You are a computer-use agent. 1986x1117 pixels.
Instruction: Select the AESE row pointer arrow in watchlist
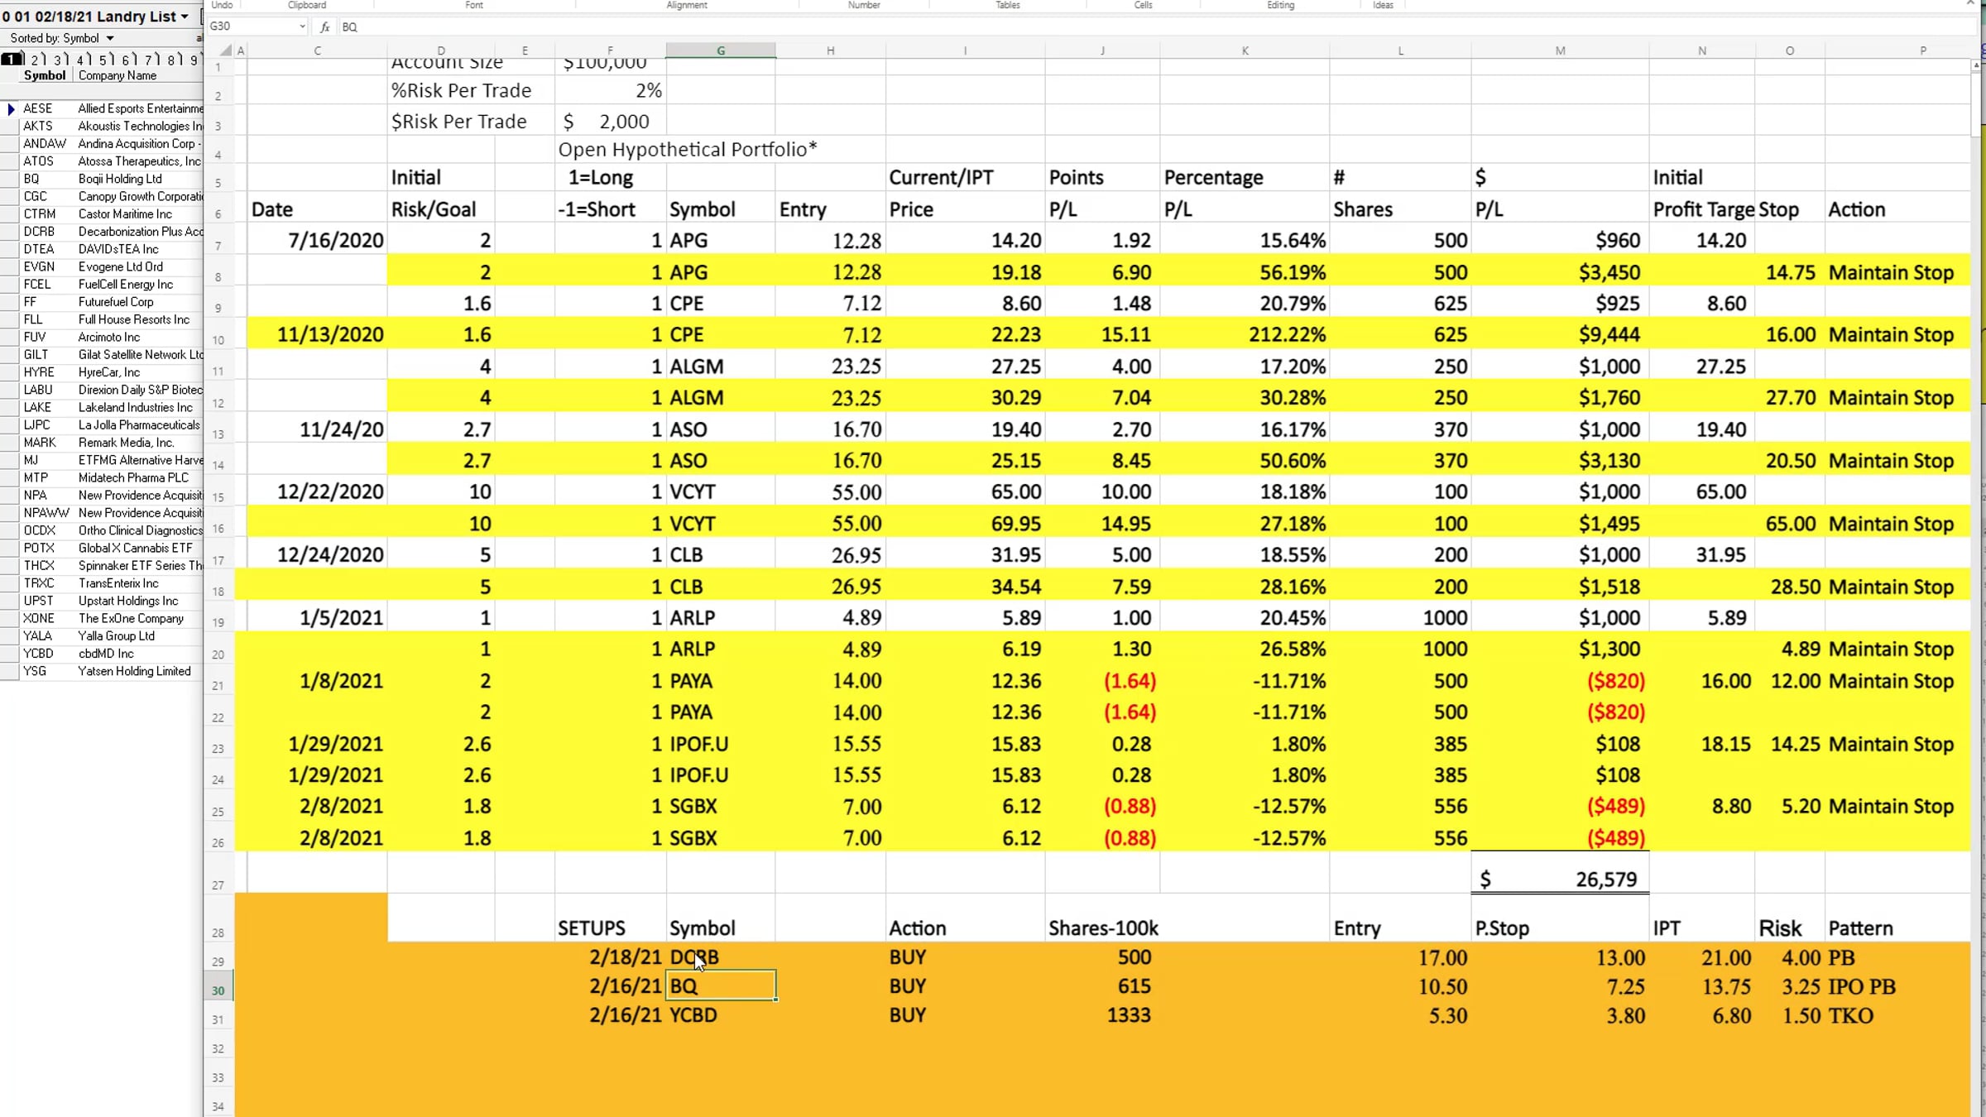[x=11, y=108]
